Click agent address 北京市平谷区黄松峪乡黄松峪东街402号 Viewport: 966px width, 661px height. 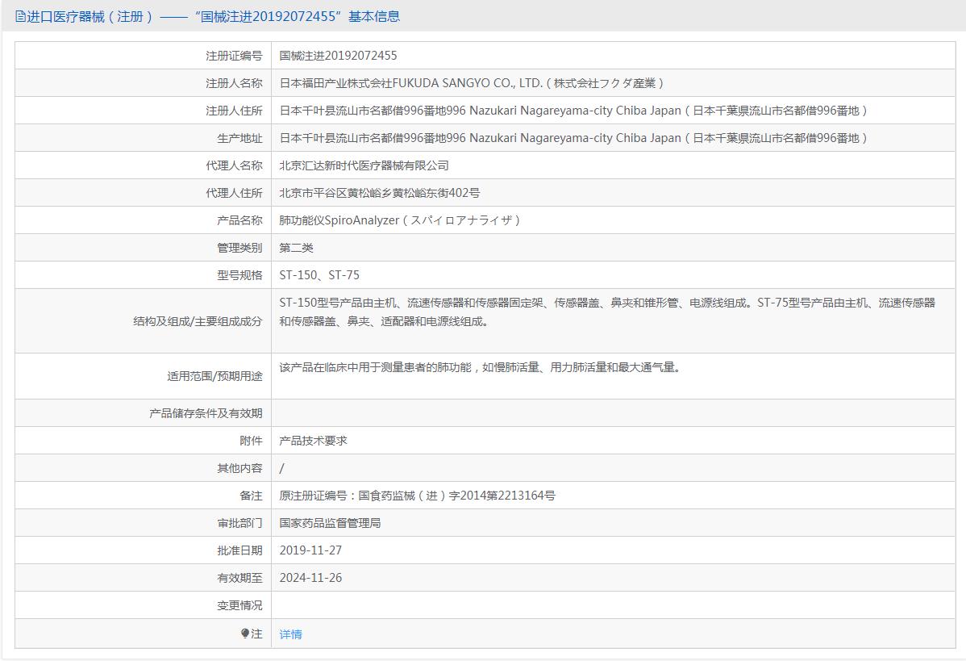[x=380, y=193]
